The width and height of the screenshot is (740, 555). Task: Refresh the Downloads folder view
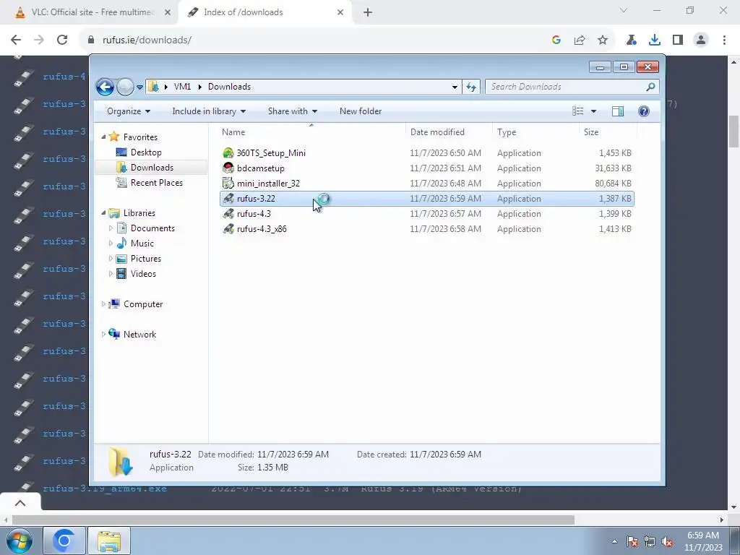[471, 87]
